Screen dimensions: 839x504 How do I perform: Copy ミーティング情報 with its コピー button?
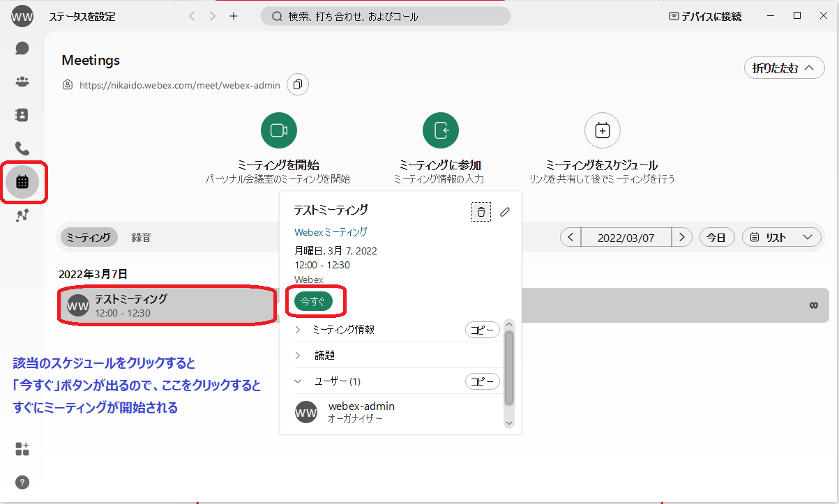click(x=483, y=330)
